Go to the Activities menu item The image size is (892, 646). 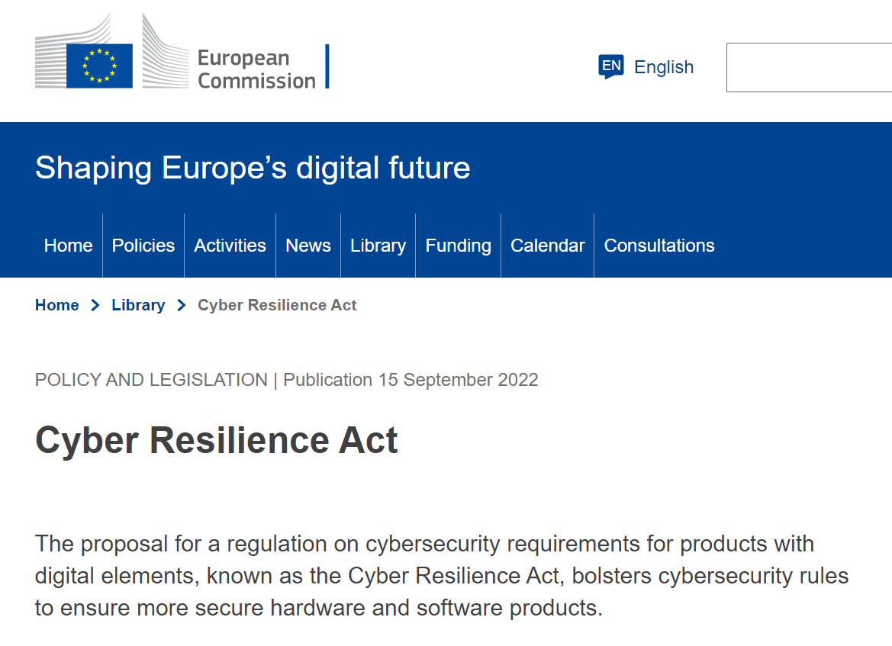click(x=230, y=246)
